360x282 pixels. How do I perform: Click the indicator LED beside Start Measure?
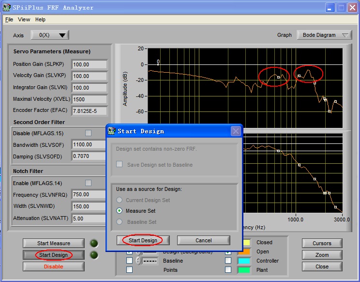point(94,243)
